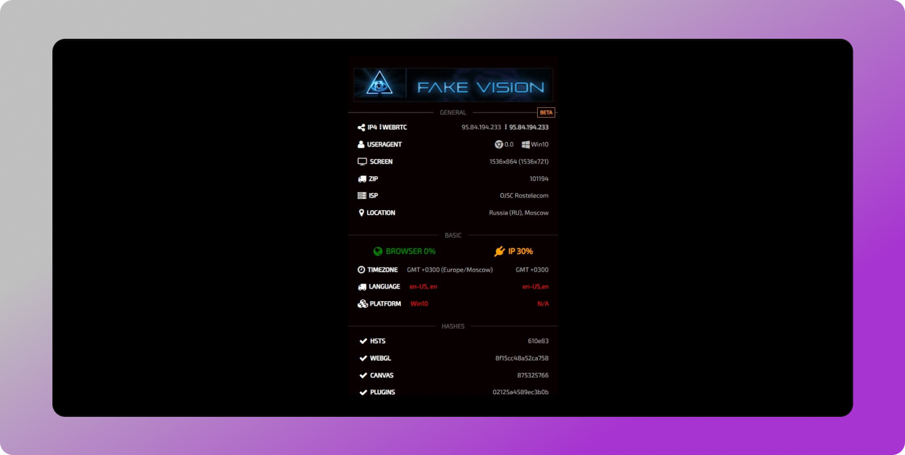Click the clock icon beside TIMEZONE
The image size is (905, 455).
[x=361, y=270]
